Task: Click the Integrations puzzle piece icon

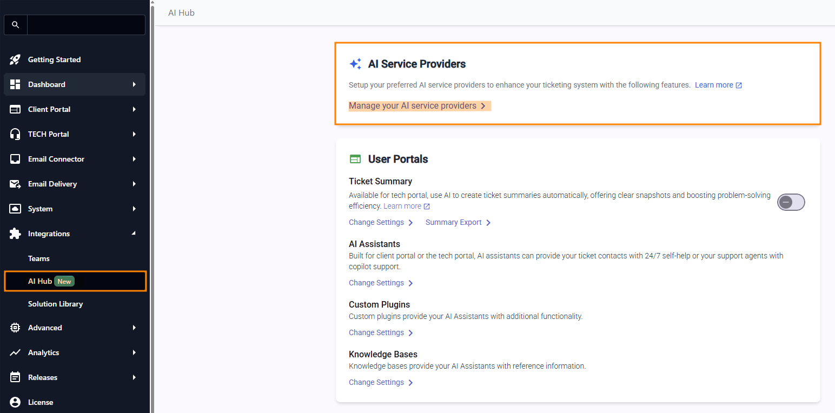Action: [x=15, y=234]
